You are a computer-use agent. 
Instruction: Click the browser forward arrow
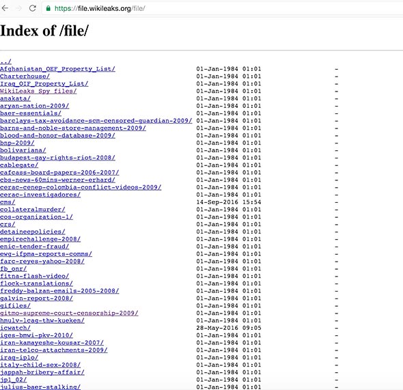click(x=18, y=8)
